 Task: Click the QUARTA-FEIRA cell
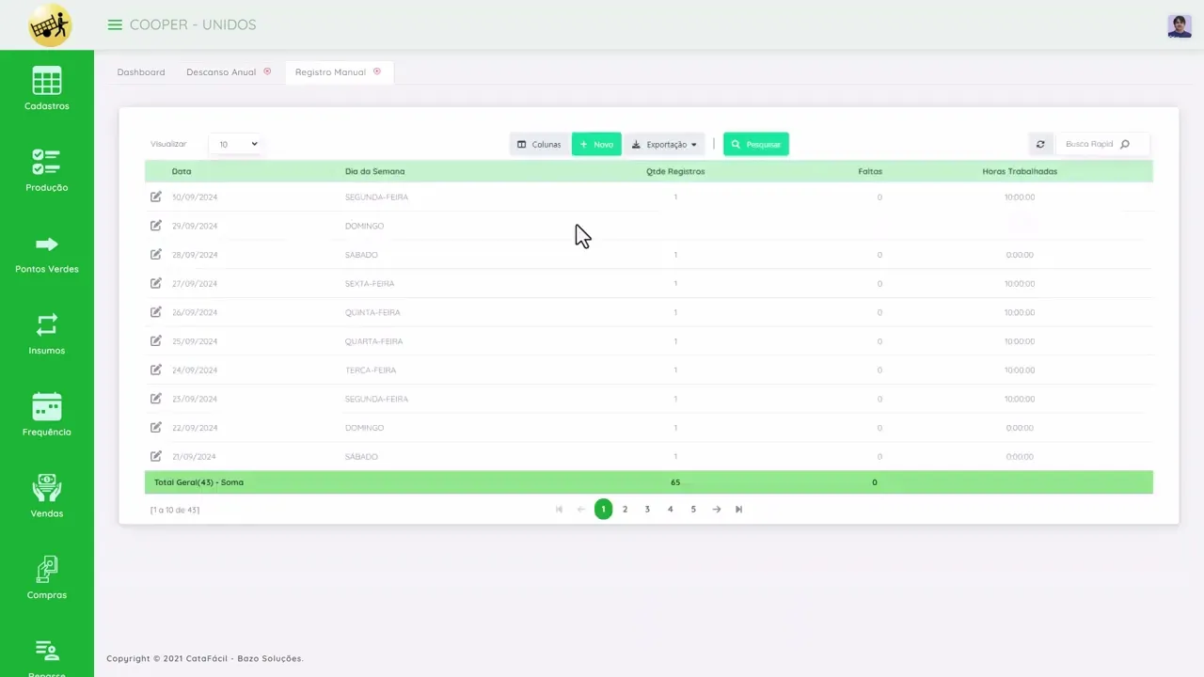(373, 340)
